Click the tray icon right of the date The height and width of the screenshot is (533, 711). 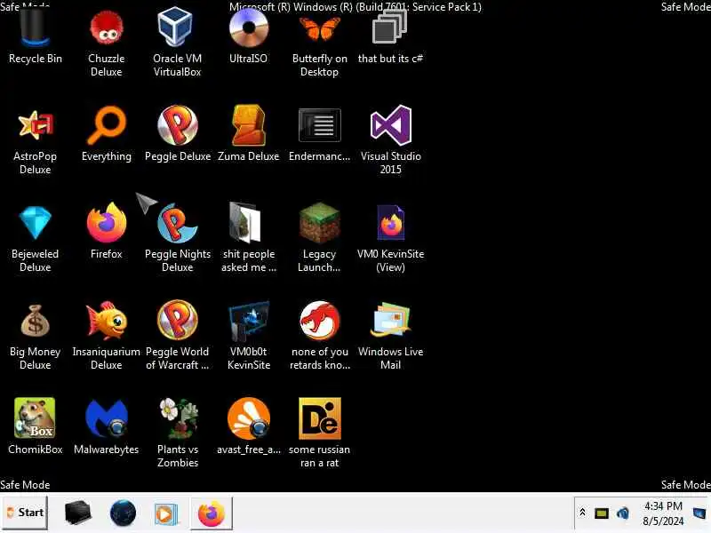699,513
